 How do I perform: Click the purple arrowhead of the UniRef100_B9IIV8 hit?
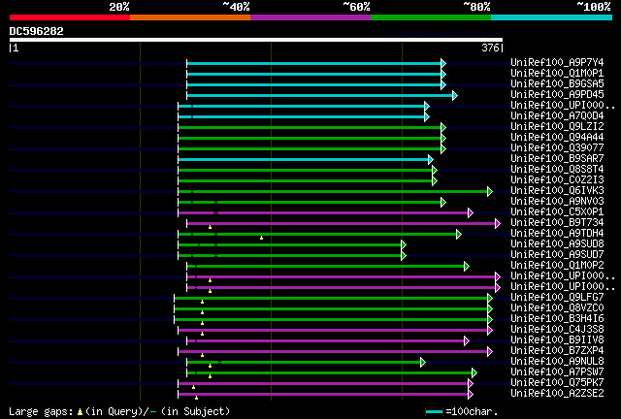click(467, 341)
